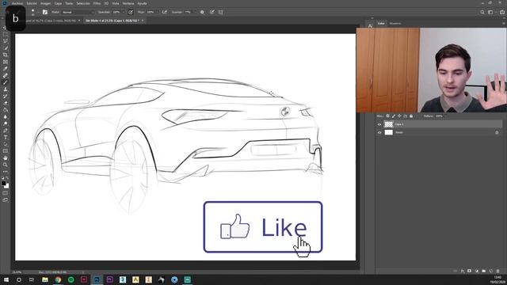Open Windows Start menu
This screenshot has height=285, width=507.
point(6,279)
